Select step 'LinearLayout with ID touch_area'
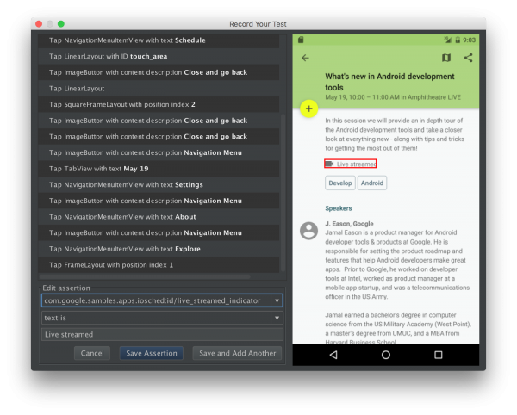 (x=159, y=56)
